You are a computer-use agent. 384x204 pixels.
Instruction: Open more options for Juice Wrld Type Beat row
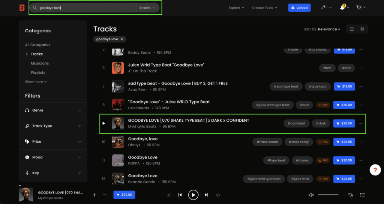[360, 68]
